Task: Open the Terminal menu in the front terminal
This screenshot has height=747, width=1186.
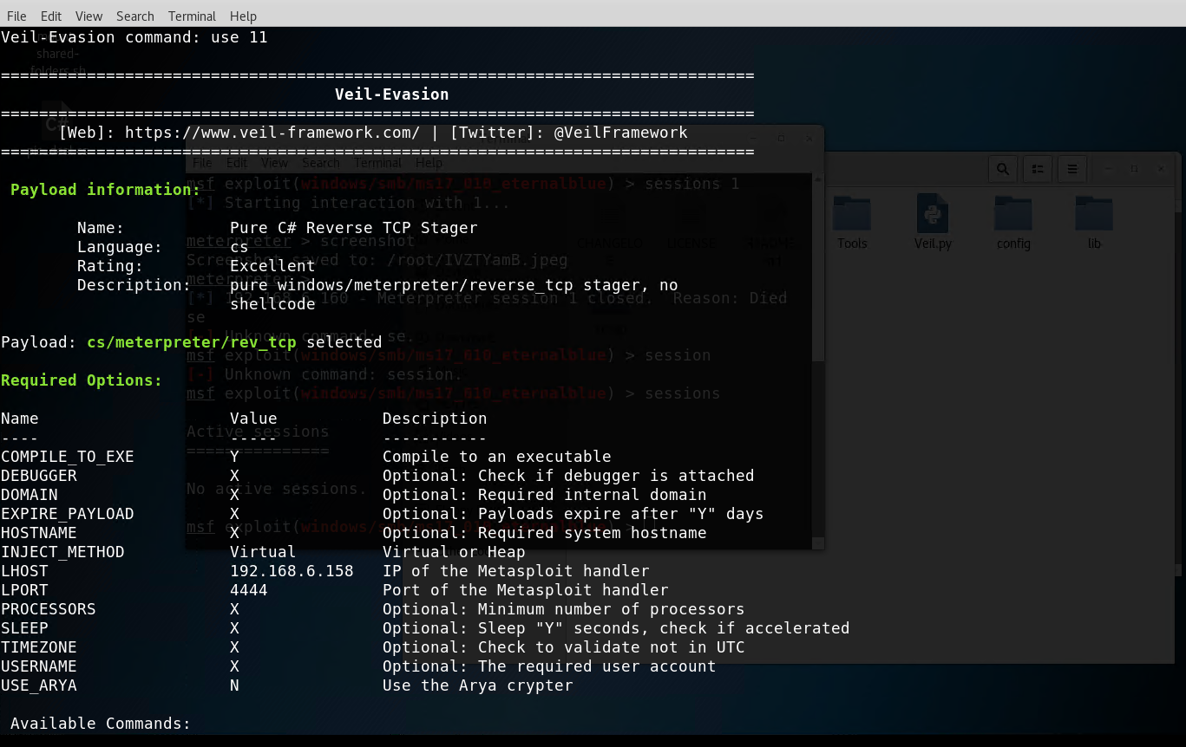Action: click(x=192, y=16)
